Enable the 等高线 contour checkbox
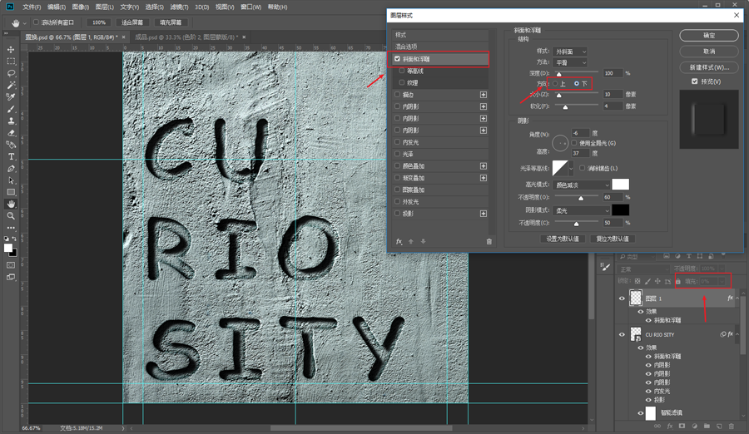Viewport: 749px width, 434px height. click(402, 72)
